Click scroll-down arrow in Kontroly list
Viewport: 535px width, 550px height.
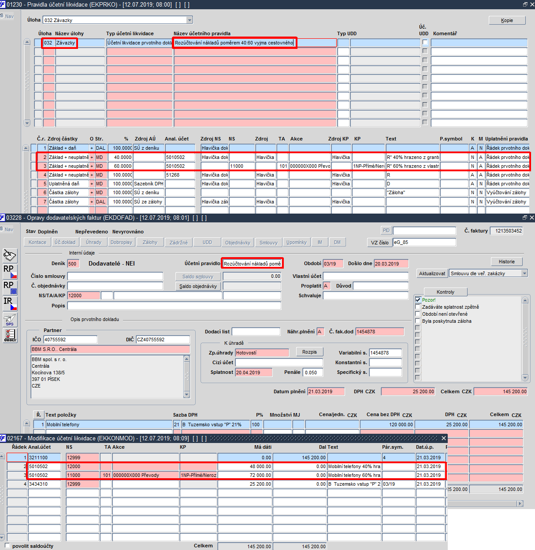[x=525, y=377]
